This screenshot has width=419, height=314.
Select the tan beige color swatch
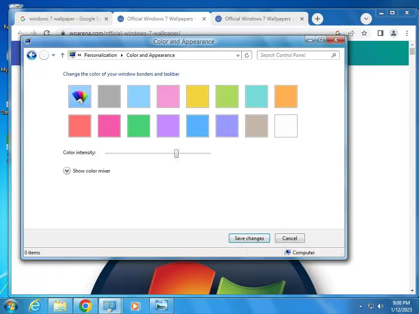(x=257, y=126)
